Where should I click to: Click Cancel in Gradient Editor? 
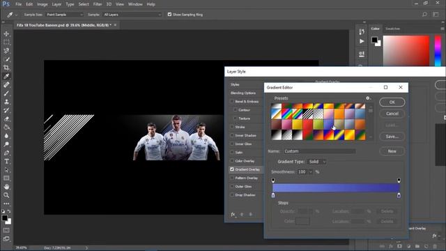tap(392, 114)
